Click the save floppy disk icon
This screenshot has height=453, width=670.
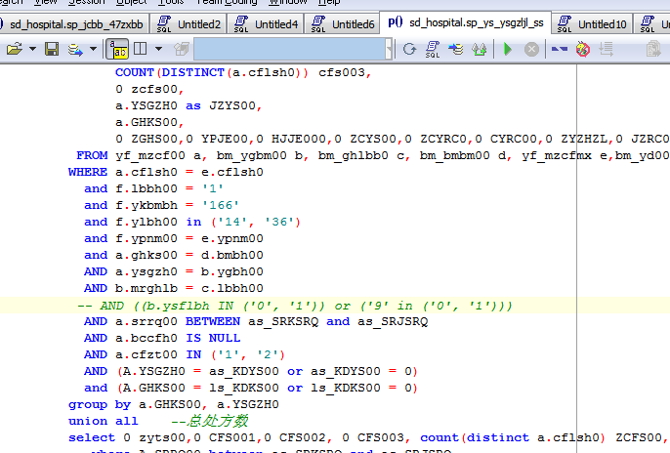pos(52,49)
